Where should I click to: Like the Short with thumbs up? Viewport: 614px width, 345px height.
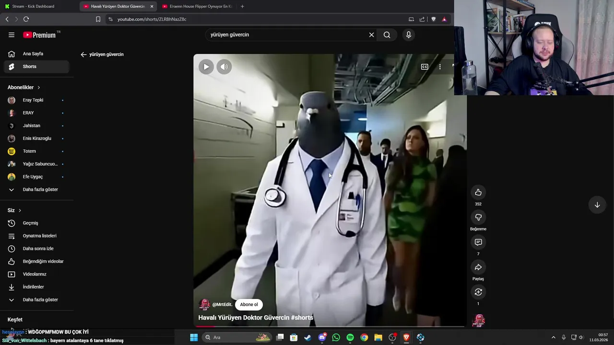click(x=478, y=193)
